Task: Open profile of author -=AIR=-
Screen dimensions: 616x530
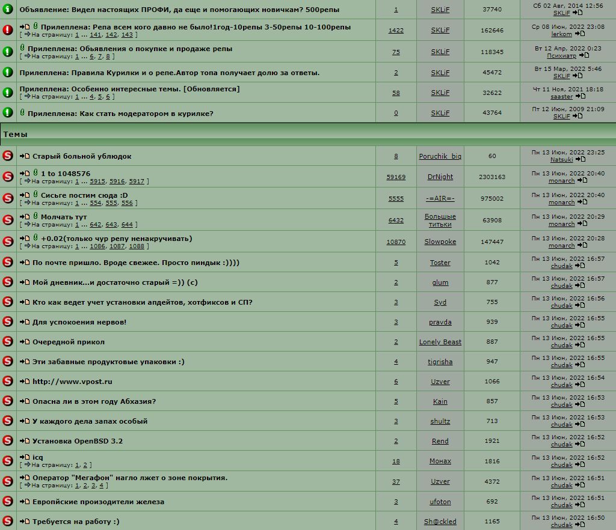Action: [x=440, y=198]
